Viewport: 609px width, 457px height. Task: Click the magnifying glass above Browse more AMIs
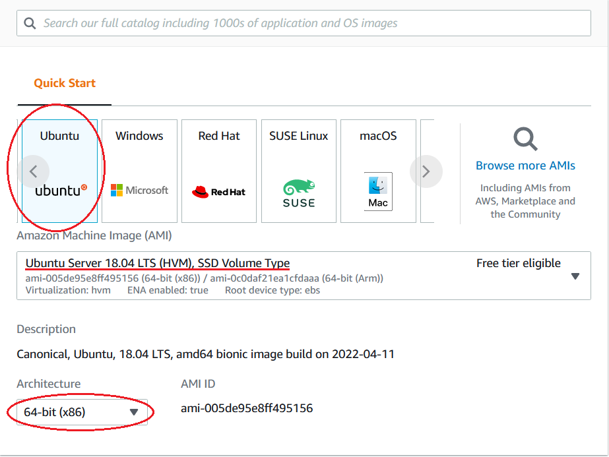525,139
